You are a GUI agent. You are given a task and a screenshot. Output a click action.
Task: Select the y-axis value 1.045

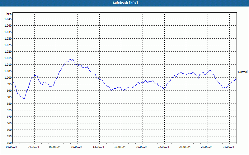(x=8, y=19)
